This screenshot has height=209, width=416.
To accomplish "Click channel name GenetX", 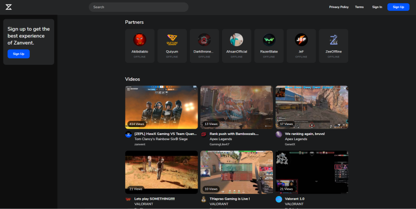I will 290,144.
